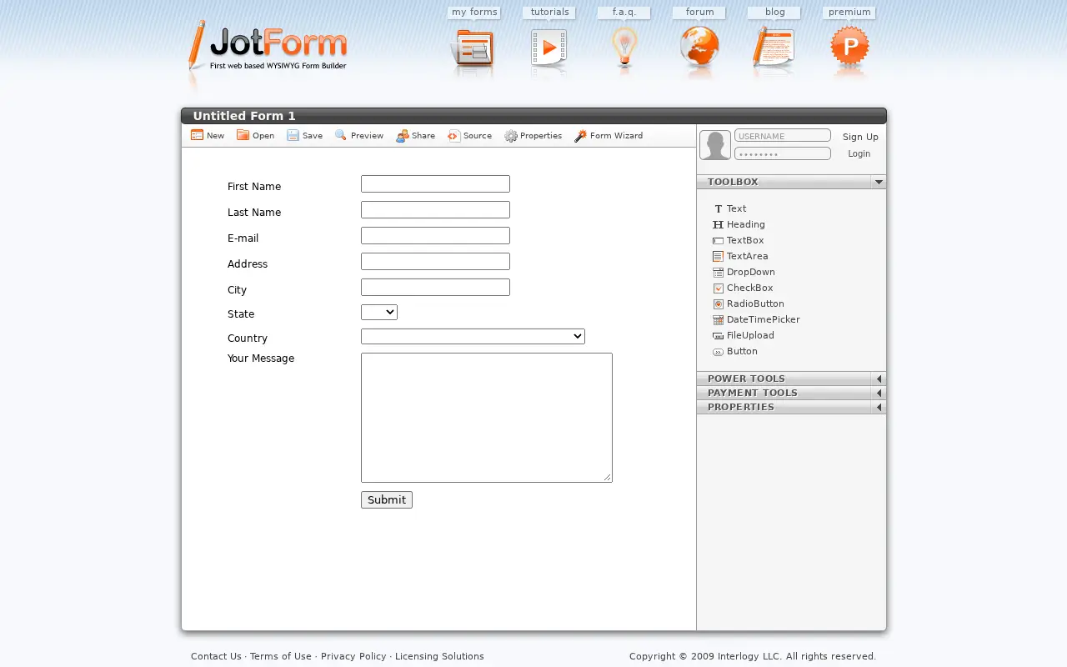1067x667 pixels.
Task: Select the Button tool in toolbox
Action: point(735,351)
